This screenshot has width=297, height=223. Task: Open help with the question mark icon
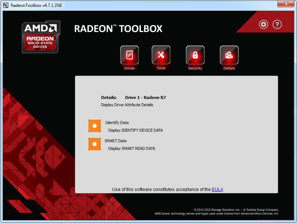coord(277,24)
